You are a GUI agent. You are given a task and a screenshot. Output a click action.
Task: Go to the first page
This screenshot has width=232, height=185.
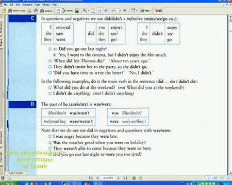click(91, 178)
